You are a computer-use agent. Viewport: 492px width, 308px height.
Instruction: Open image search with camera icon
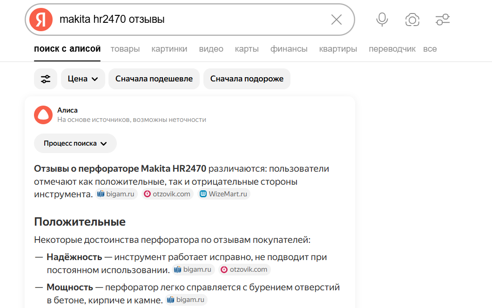(x=412, y=20)
